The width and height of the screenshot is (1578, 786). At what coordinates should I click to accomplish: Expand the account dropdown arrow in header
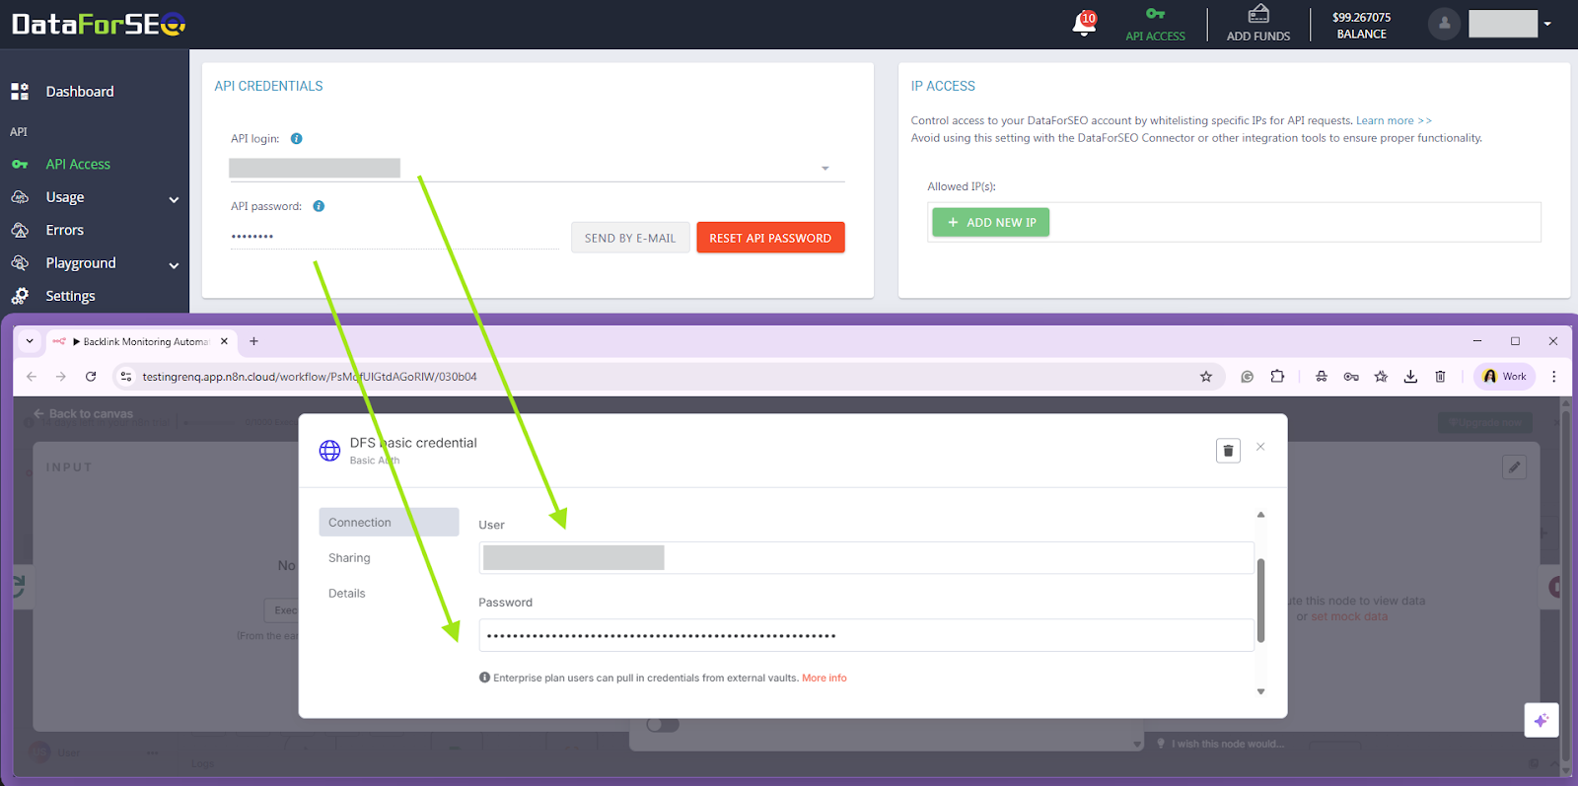pyautogui.click(x=1547, y=24)
